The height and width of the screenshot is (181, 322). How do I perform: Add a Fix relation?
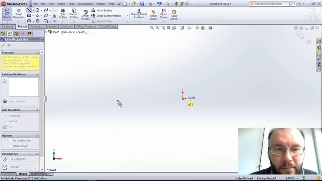tap(8, 127)
